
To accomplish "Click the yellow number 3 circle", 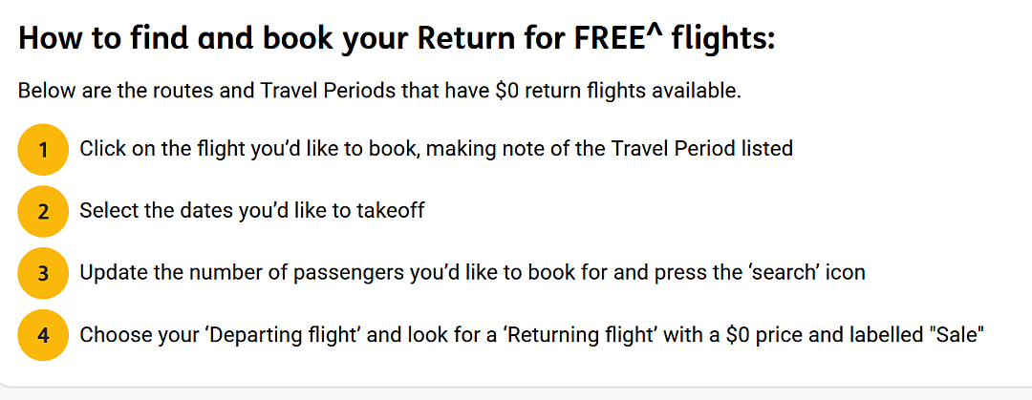I will coord(43,273).
